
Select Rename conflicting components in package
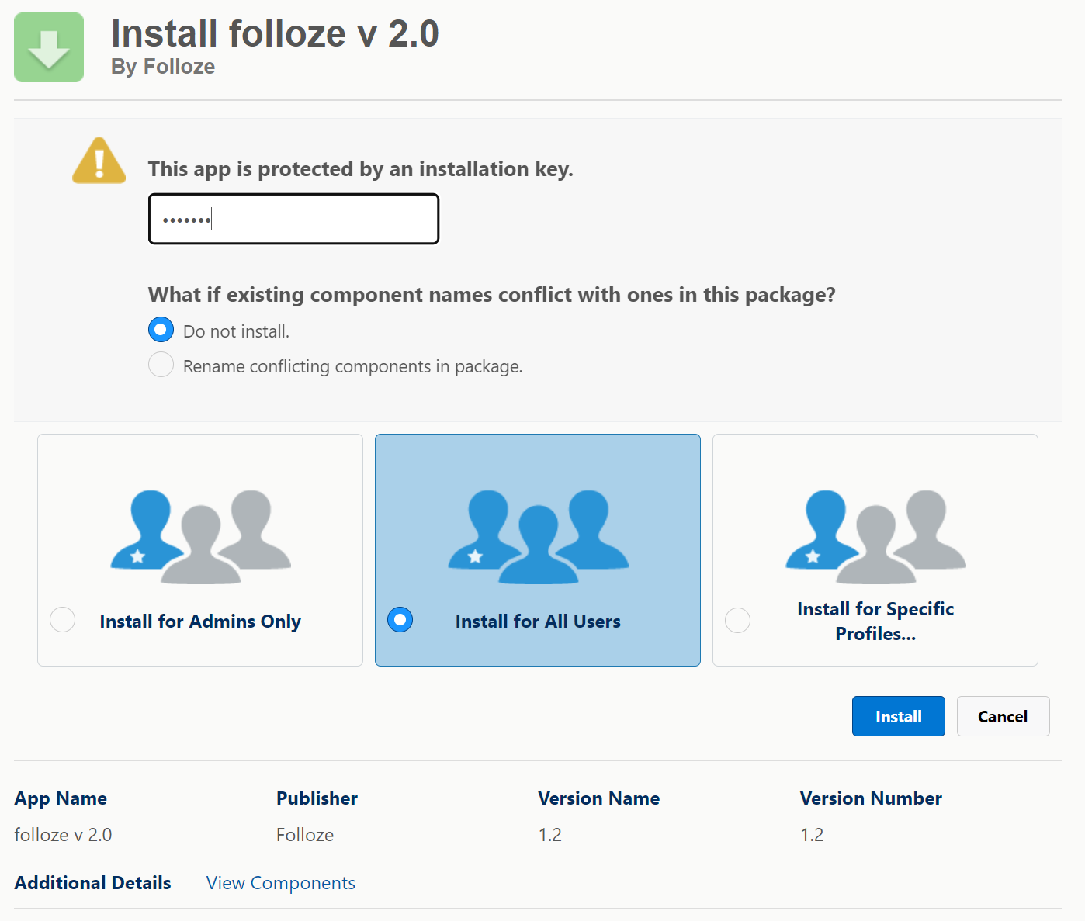(160, 365)
